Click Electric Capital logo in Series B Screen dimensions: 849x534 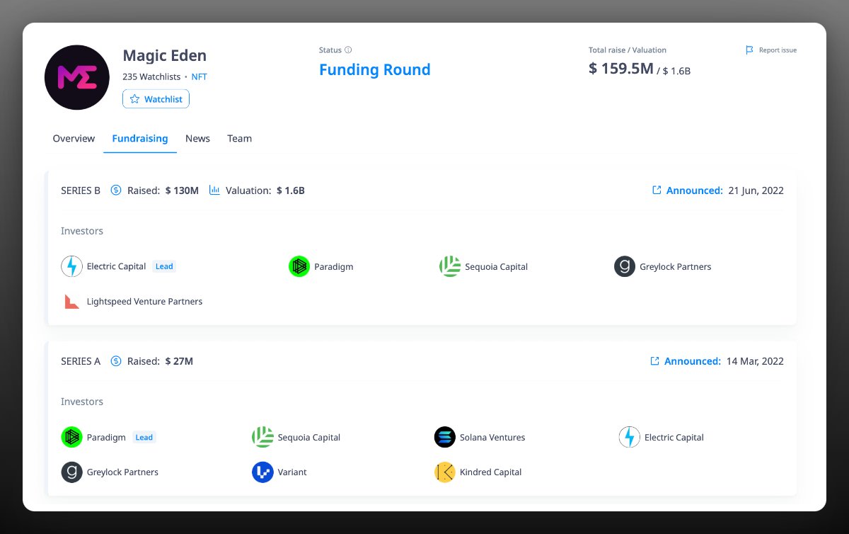[71, 266]
